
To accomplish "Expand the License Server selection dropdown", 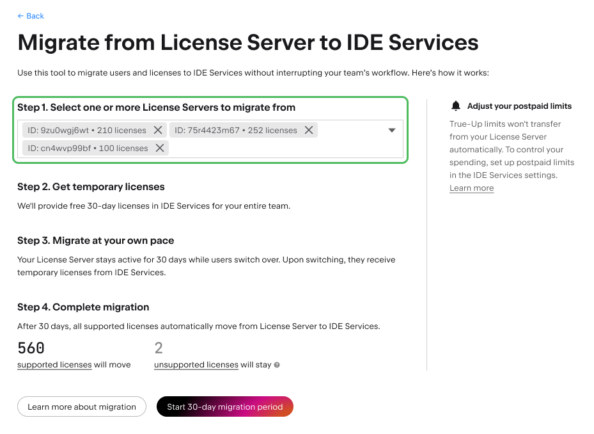I will pos(391,130).
